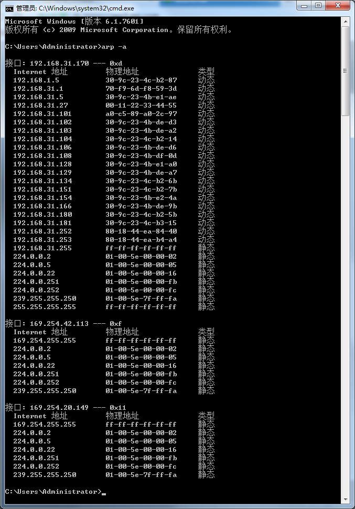This screenshot has width=355, height=509.
Task: Click the scrollbar up arrow
Action: click(x=345, y=22)
